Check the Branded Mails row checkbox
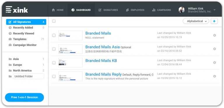The width and height of the screenshot is (224, 108). click(x=54, y=36)
